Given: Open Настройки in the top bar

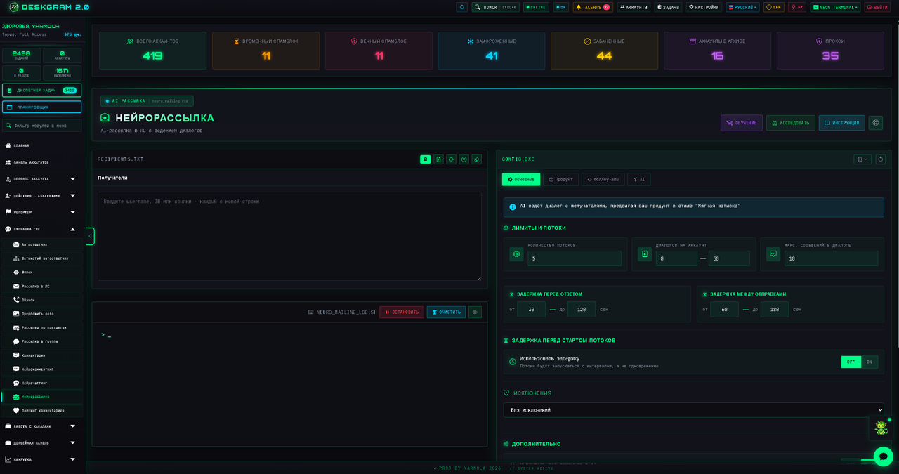Looking at the screenshot, I should [x=704, y=7].
